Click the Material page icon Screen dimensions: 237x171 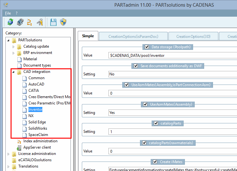click(x=19, y=59)
